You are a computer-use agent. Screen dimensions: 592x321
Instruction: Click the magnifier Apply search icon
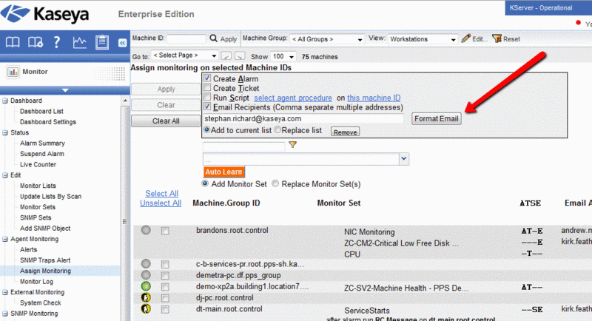[x=214, y=38]
